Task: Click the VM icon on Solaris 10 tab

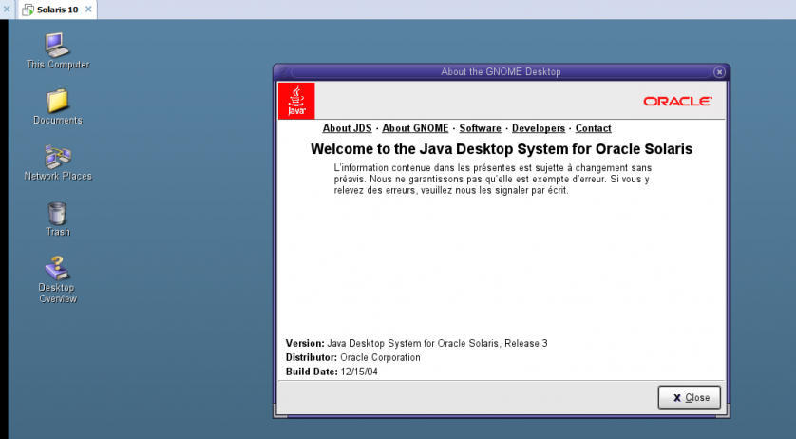Action: 28,10
